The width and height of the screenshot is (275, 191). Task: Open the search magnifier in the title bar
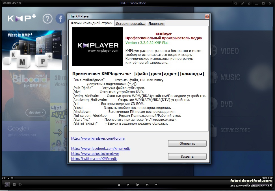(236, 3)
